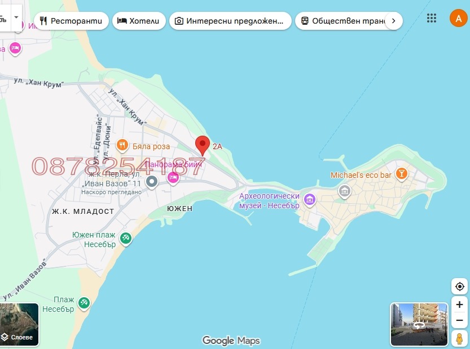Click hotel pin at top left corner
The width and height of the screenshot is (470, 349).
(15, 48)
